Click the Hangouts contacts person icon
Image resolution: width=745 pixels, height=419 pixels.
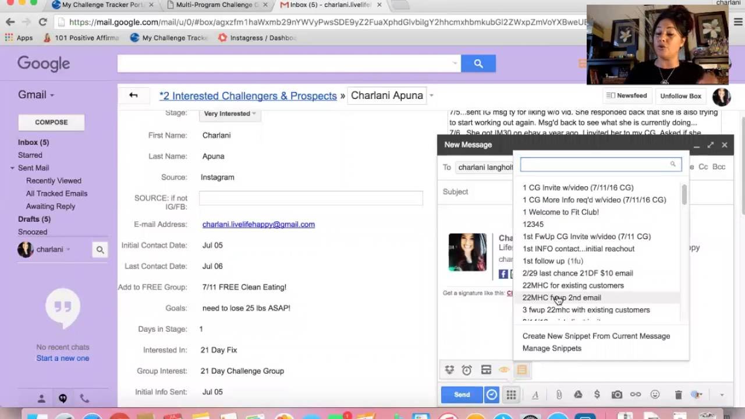(x=41, y=399)
